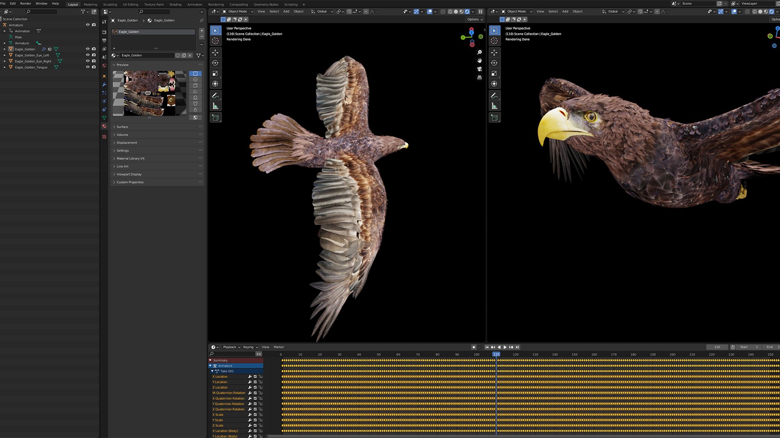Click the zoom magnifier icon in left viewport
This screenshot has height=438, width=780.
point(479,52)
